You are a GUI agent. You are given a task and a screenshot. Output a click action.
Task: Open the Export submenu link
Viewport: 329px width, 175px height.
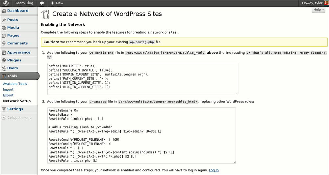(8, 95)
